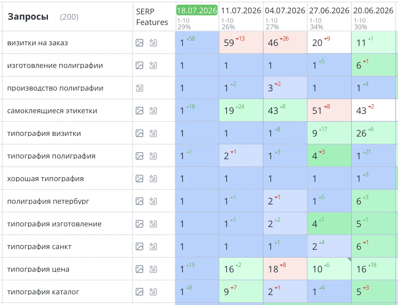
Task: Click the SERP Features column header
Action: pyautogui.click(x=152, y=17)
